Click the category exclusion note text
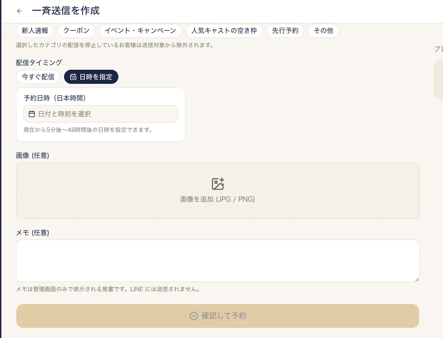Viewport: 443px width, 338px height. pyautogui.click(x=115, y=45)
